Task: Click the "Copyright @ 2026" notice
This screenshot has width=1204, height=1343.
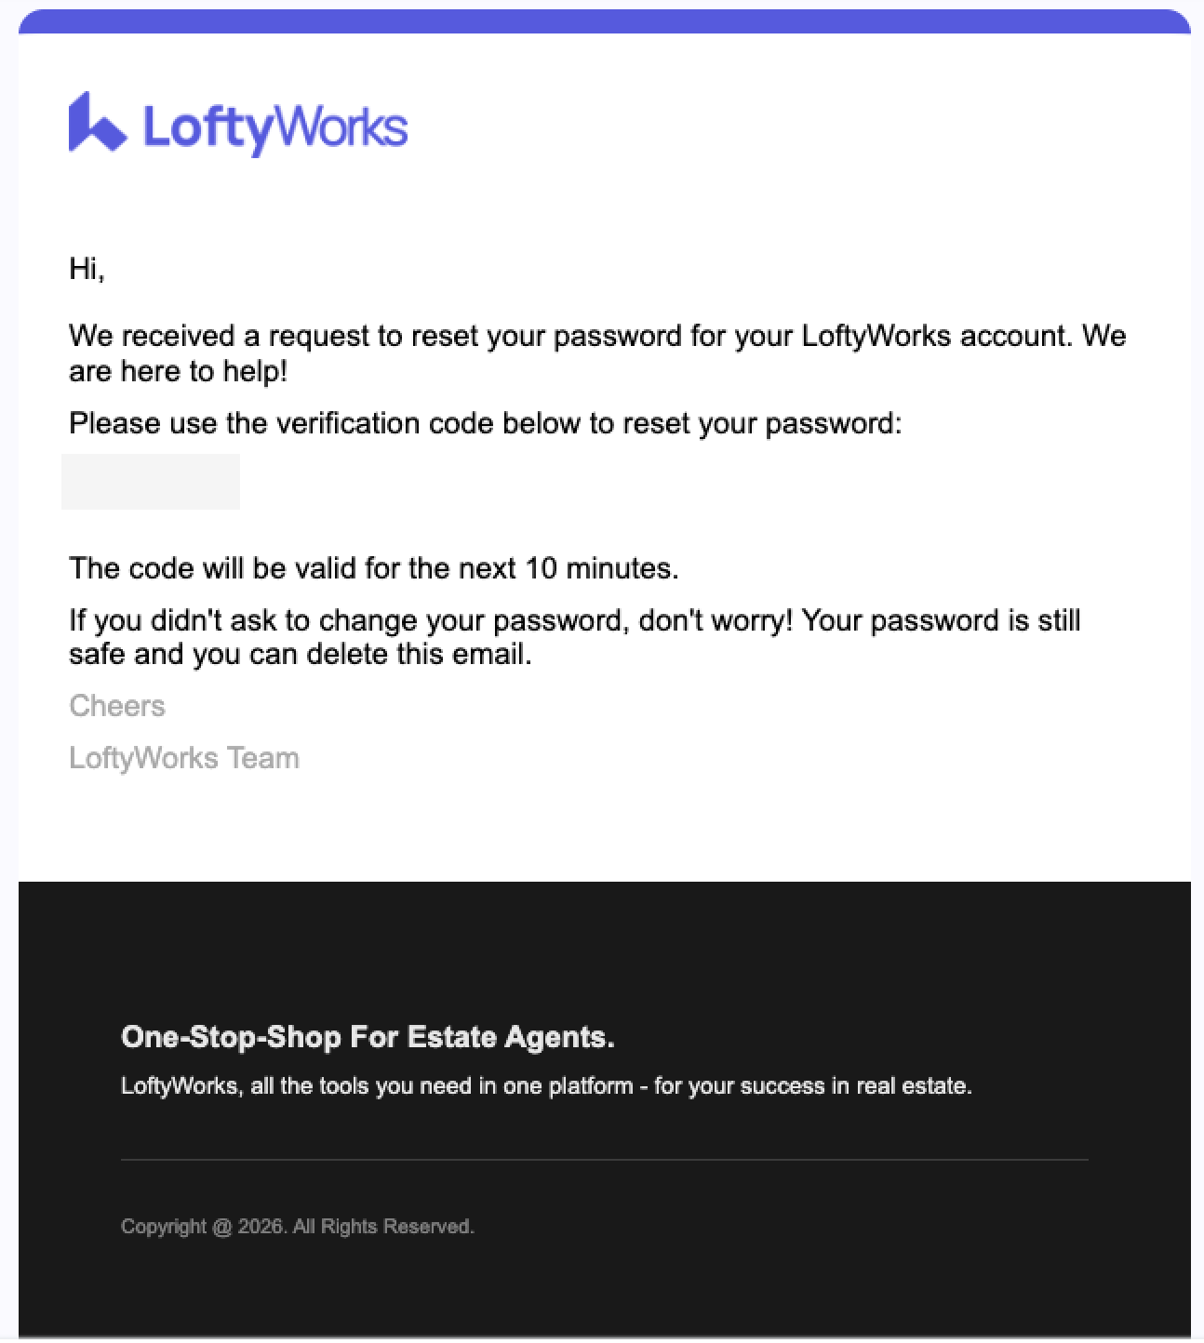Action: coord(203,1227)
